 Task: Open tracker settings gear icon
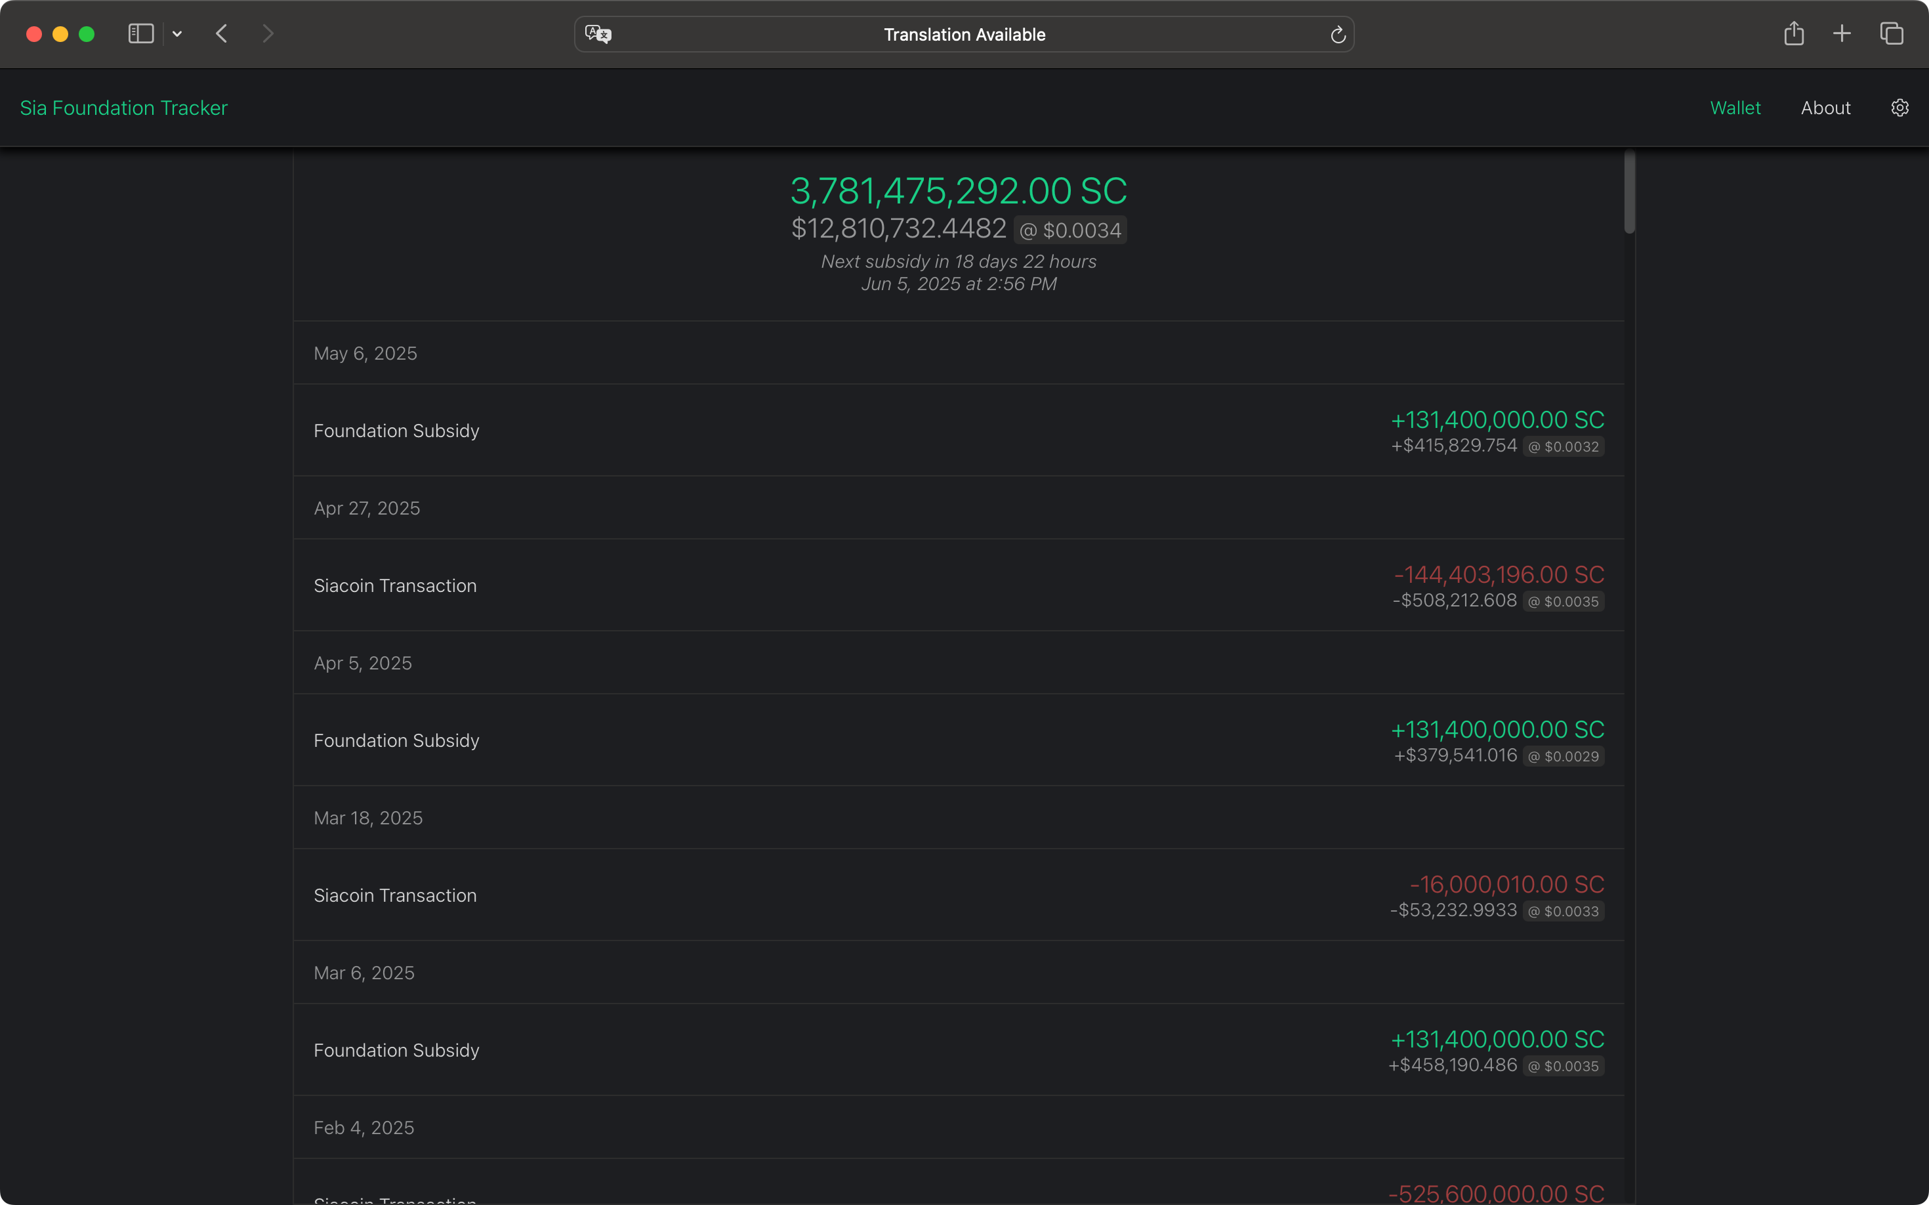pyautogui.click(x=1899, y=108)
